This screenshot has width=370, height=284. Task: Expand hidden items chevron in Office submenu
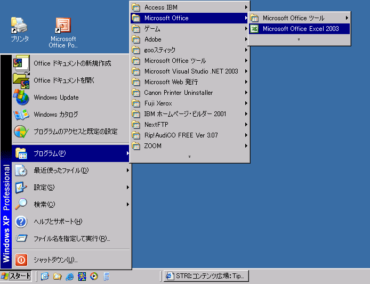(x=299, y=39)
